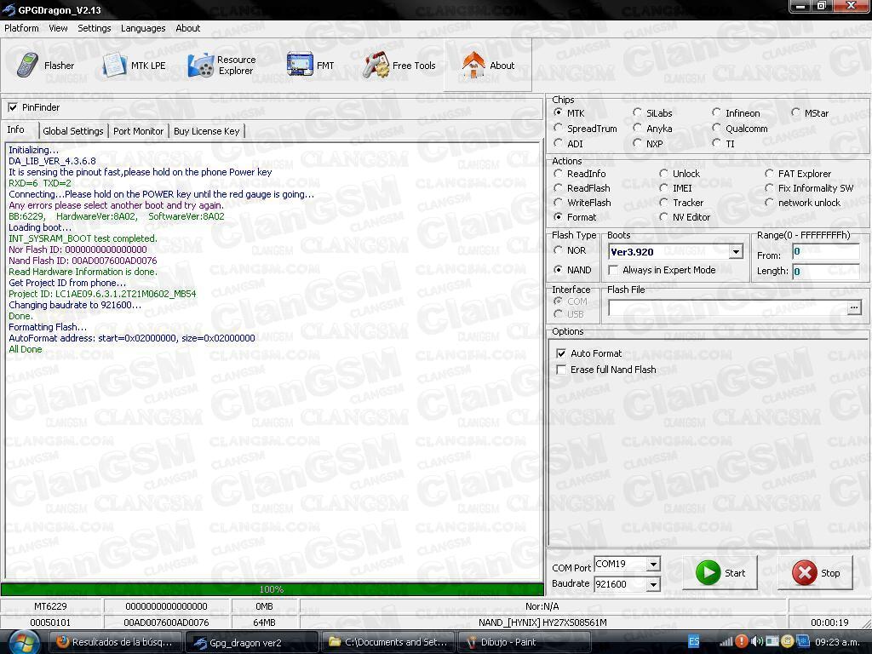The image size is (872, 654).
Task: Enable Always in Expert Mode
Action: click(x=613, y=270)
